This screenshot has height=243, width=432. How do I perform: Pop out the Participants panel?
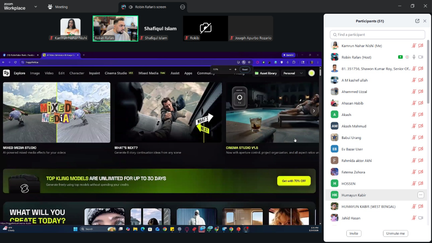[x=417, y=21]
